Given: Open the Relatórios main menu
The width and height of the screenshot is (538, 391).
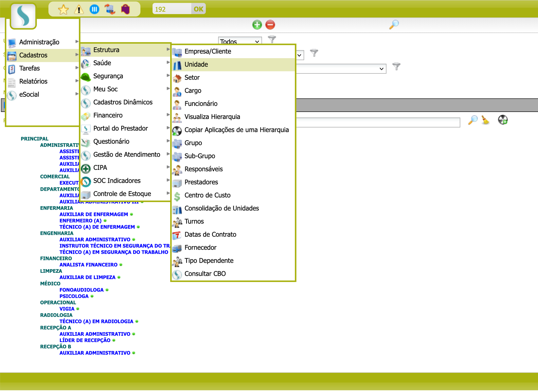Looking at the screenshot, I should pos(33,81).
